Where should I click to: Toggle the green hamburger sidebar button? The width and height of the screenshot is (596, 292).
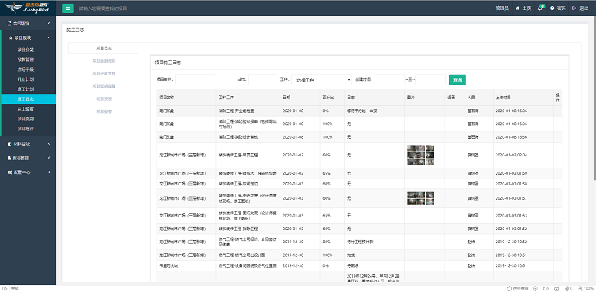pyautogui.click(x=68, y=8)
